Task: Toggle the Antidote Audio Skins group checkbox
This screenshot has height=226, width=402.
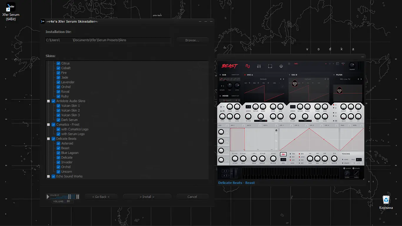Action: pos(53,101)
